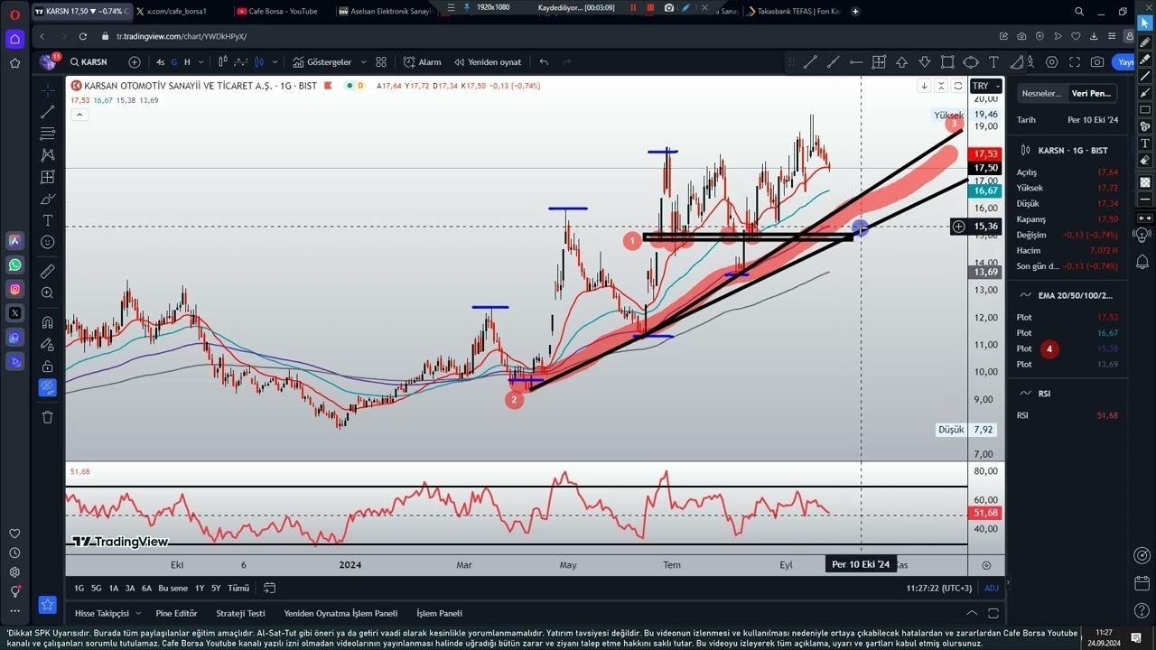The width and height of the screenshot is (1156, 650).
Task: Click the browser address bar URL
Action: (x=182, y=36)
